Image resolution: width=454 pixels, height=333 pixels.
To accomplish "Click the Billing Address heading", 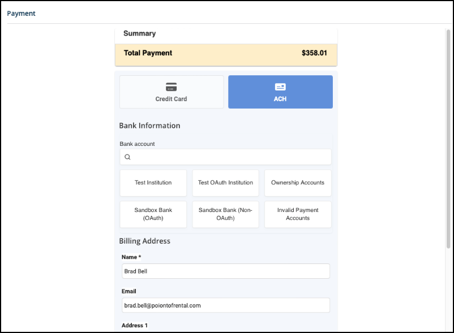I will [144, 241].
